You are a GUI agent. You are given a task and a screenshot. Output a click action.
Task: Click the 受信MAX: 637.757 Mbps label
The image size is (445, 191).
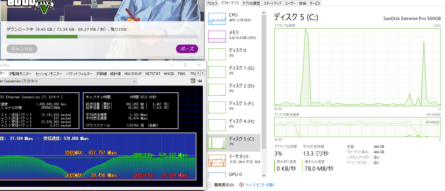[x=91, y=153]
